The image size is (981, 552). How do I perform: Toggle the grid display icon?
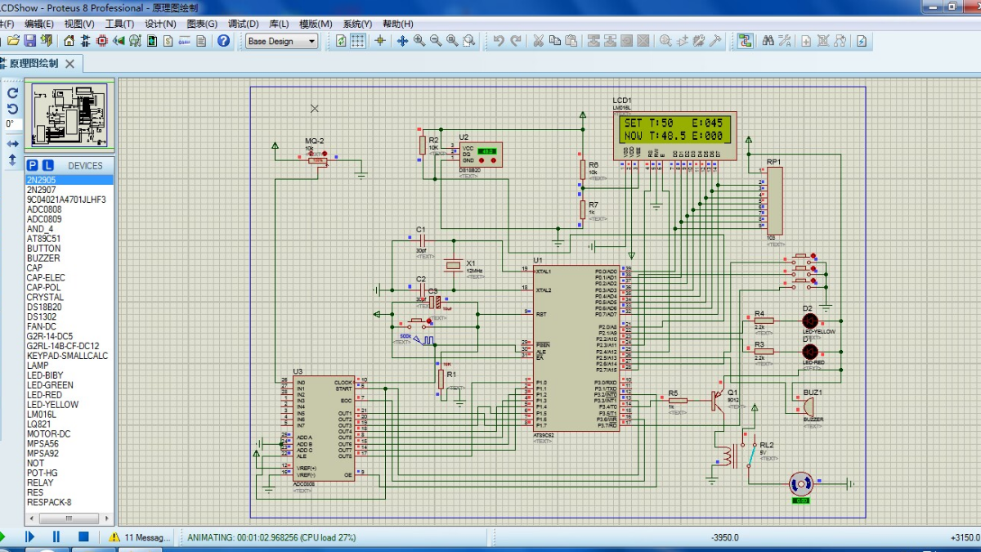[358, 41]
